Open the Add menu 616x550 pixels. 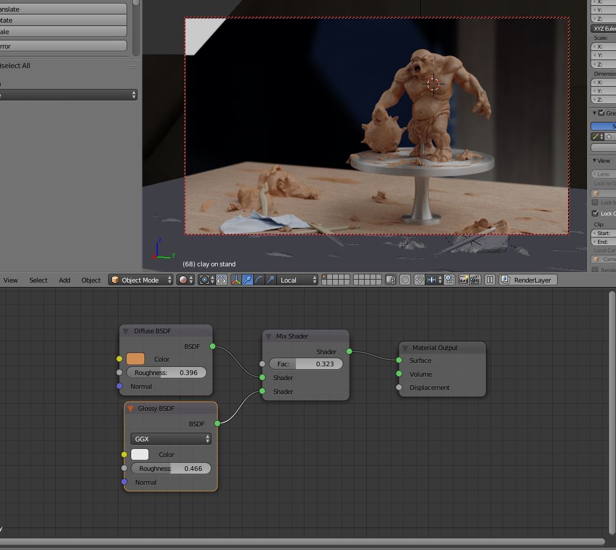pos(64,280)
